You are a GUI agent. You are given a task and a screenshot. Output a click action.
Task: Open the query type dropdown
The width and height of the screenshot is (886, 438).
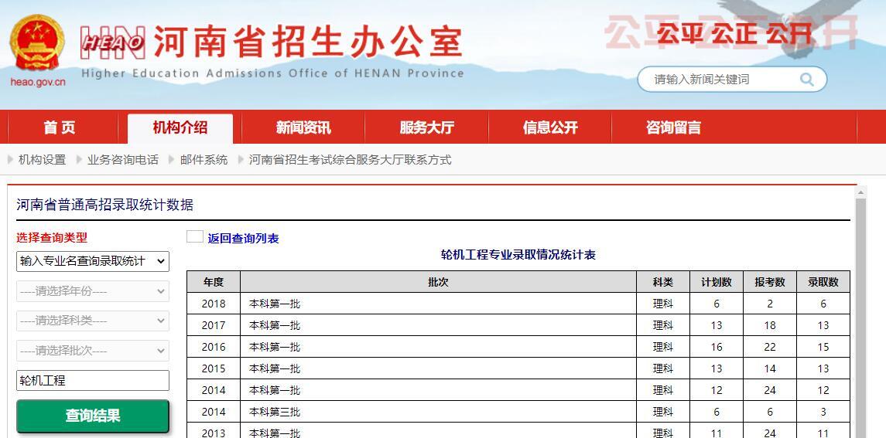click(93, 261)
